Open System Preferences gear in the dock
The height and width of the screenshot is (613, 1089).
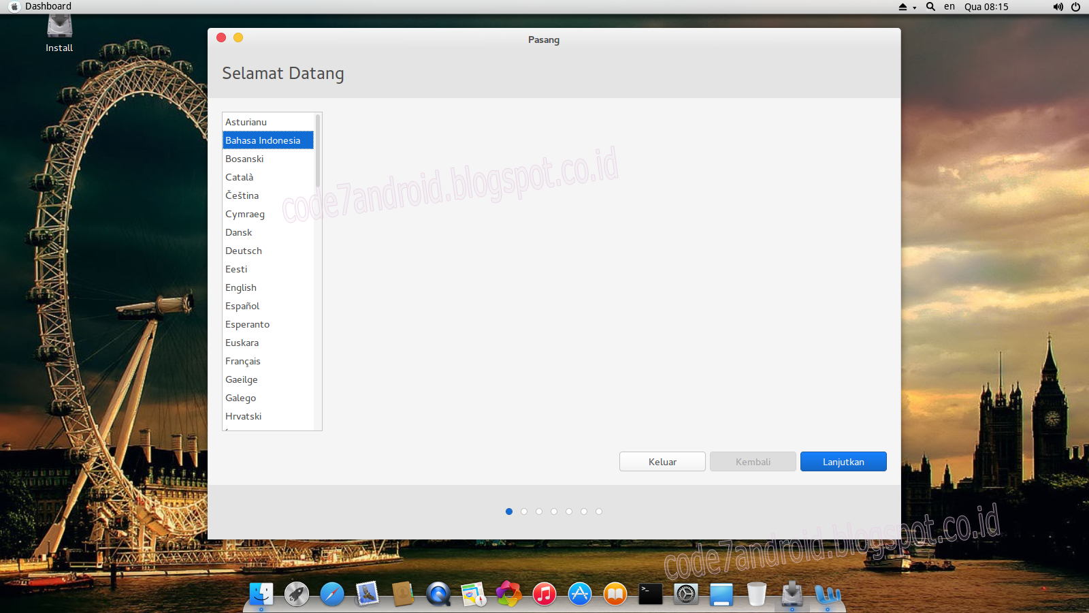pyautogui.click(x=685, y=593)
